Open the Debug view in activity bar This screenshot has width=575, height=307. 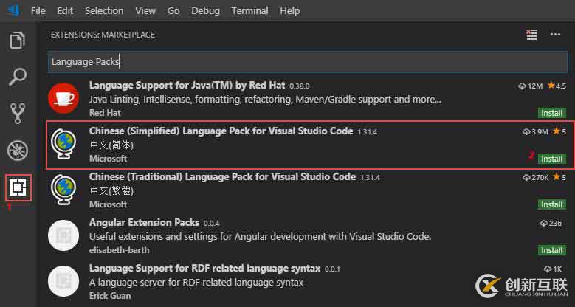pyautogui.click(x=18, y=151)
